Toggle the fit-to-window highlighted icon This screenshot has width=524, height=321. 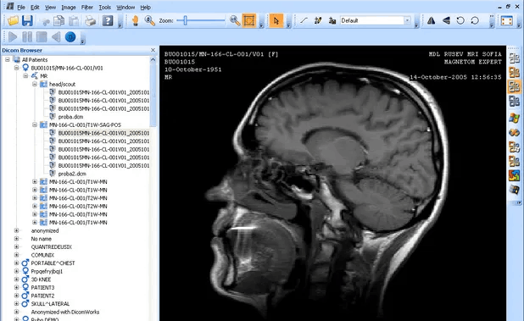(x=249, y=20)
